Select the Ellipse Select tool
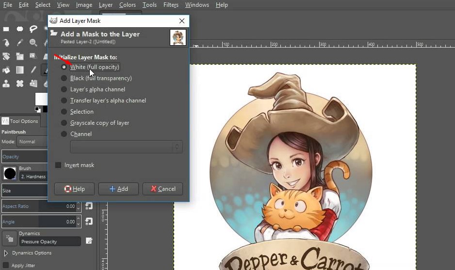This screenshot has width=455, height=270. (x=20, y=29)
